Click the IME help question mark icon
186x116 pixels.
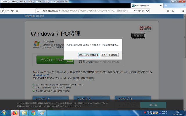[x=160, y=113]
